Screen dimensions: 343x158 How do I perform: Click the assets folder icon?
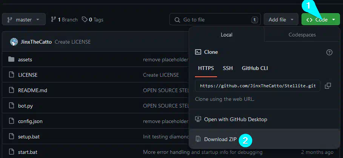(11, 59)
